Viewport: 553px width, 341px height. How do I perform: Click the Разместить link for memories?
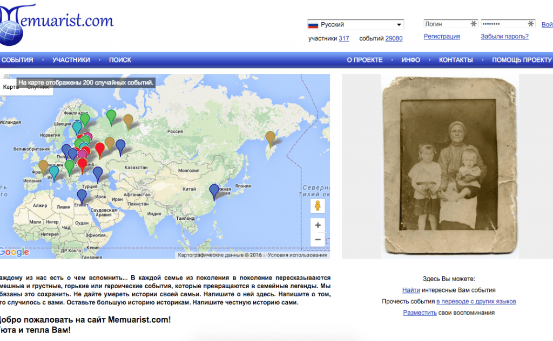pyautogui.click(x=420, y=312)
